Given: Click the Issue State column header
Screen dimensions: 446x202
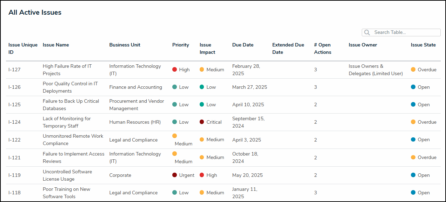Looking at the screenshot, I should point(423,45).
